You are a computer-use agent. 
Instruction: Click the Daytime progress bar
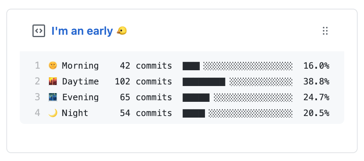[x=237, y=82]
